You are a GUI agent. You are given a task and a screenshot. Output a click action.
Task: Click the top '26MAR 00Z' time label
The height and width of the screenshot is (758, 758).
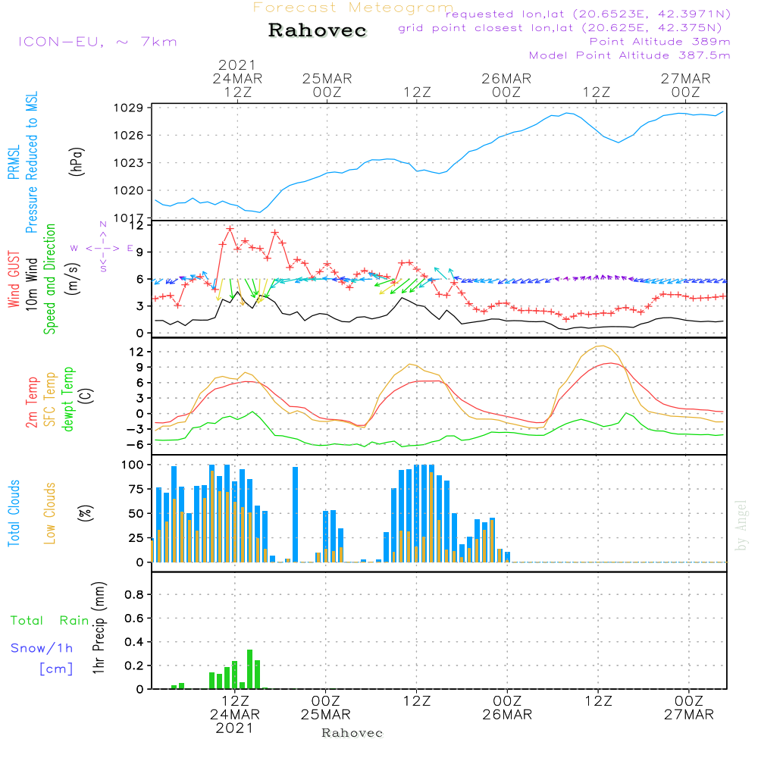(x=506, y=85)
